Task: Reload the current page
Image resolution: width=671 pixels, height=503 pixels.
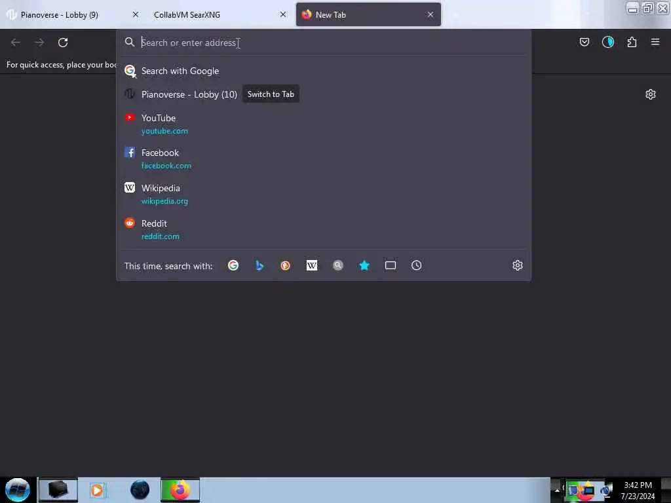Action: click(x=63, y=43)
